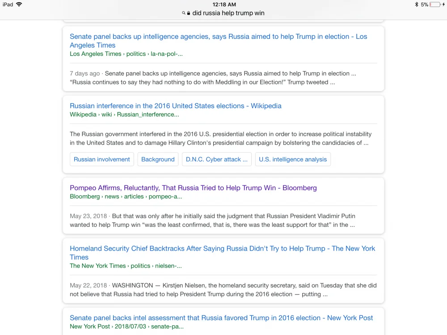Open the Wikipedia Russian interference article
This screenshot has width=447, height=335.
point(176,106)
